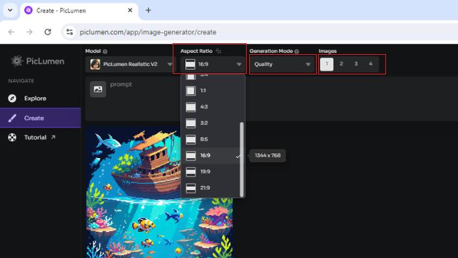Click the Explore compass icon
The height and width of the screenshot is (258, 458).
(12, 98)
